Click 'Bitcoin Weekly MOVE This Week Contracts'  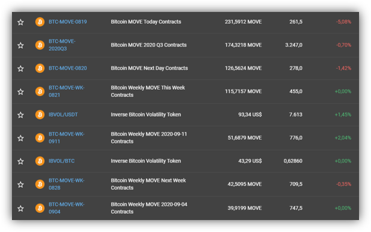pyautogui.click(x=148, y=91)
